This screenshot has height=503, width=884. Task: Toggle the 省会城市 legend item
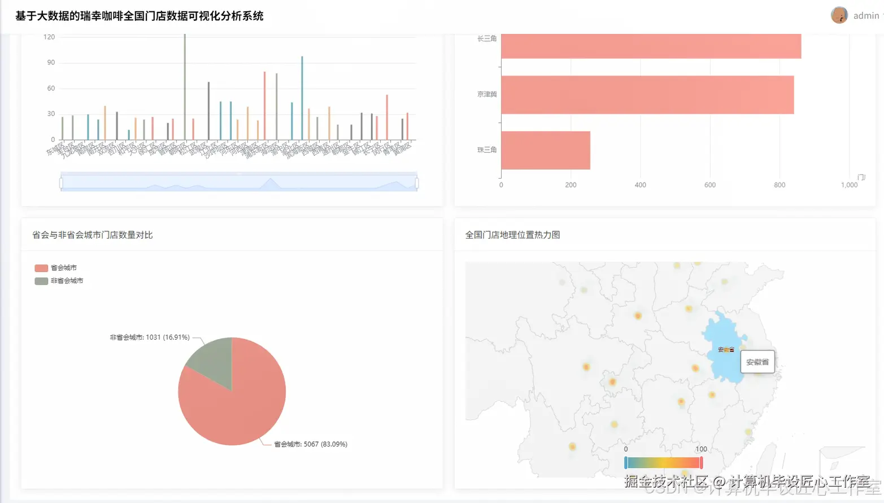point(55,268)
